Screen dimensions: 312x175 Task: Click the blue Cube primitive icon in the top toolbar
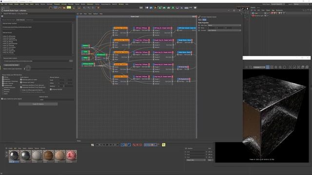(151, 8)
